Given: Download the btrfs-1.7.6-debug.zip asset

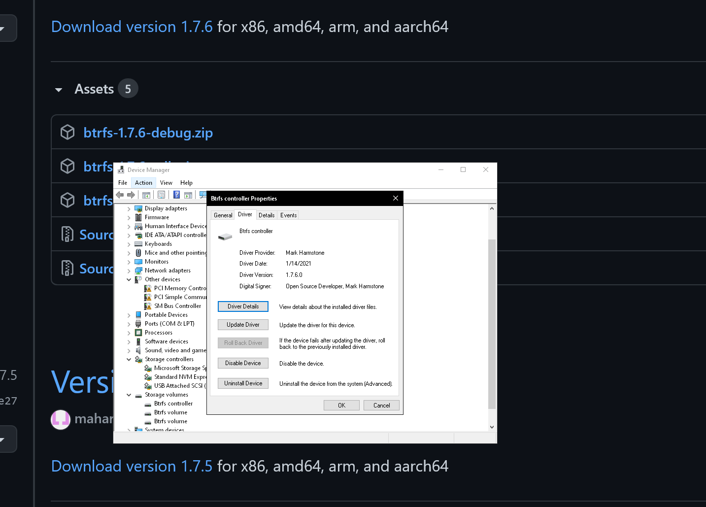Looking at the screenshot, I should pos(148,133).
